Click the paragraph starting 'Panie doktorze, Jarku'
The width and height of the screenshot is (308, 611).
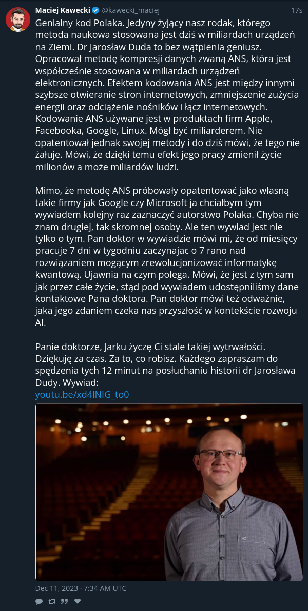[x=165, y=364]
